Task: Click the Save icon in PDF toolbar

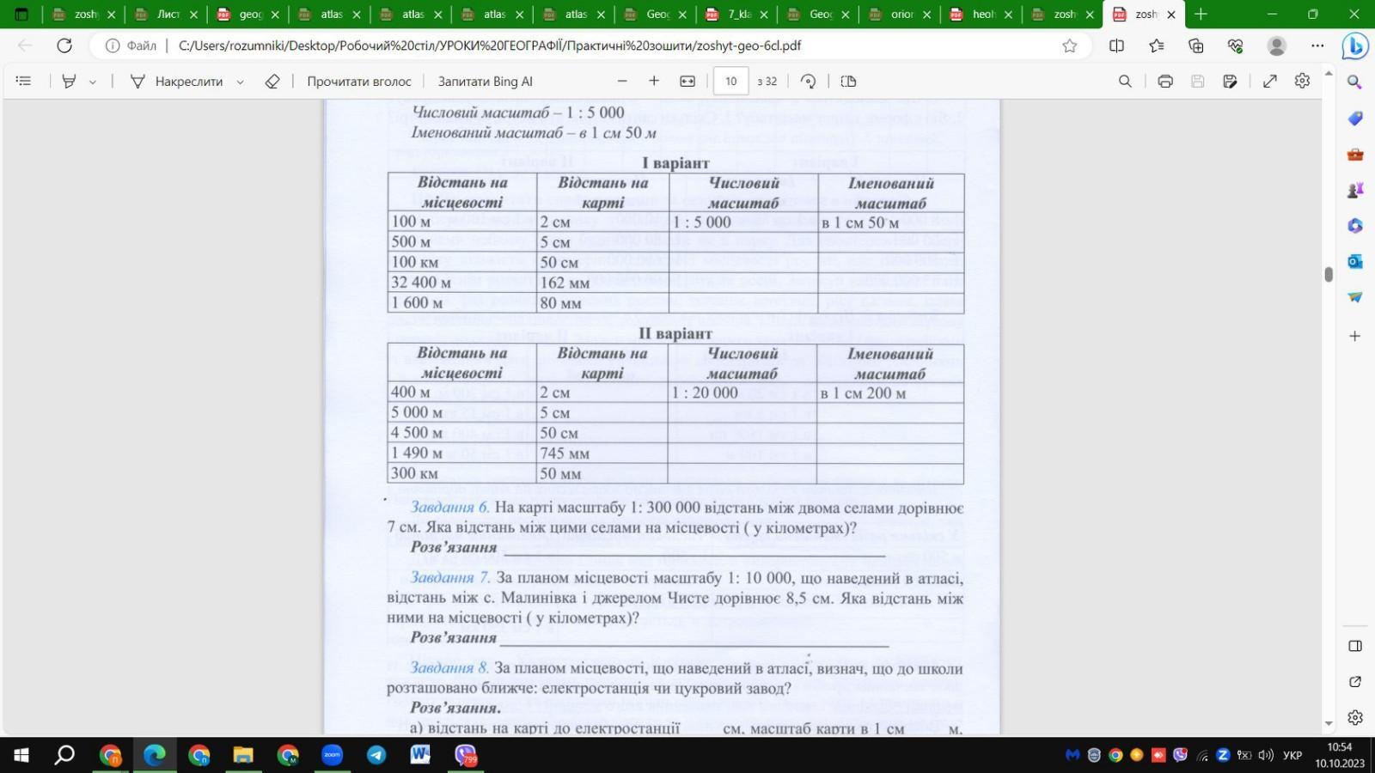Action: [1198, 81]
